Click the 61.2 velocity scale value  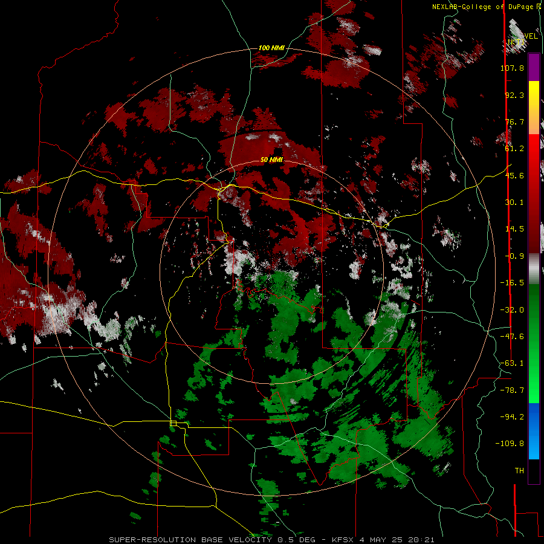tap(514, 149)
